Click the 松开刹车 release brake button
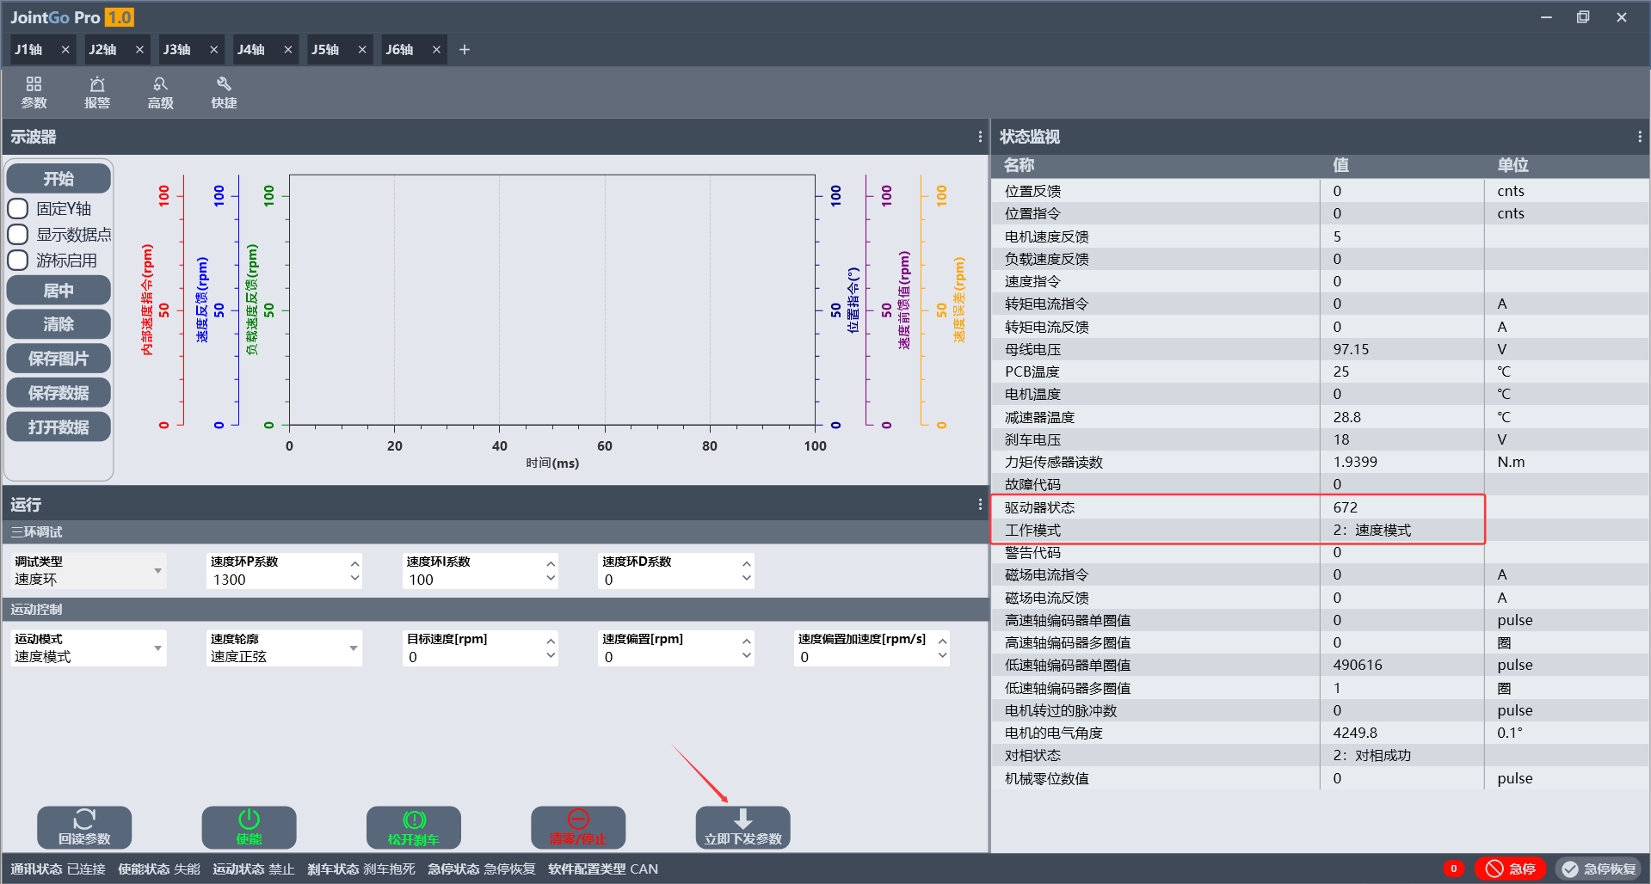 [x=414, y=827]
